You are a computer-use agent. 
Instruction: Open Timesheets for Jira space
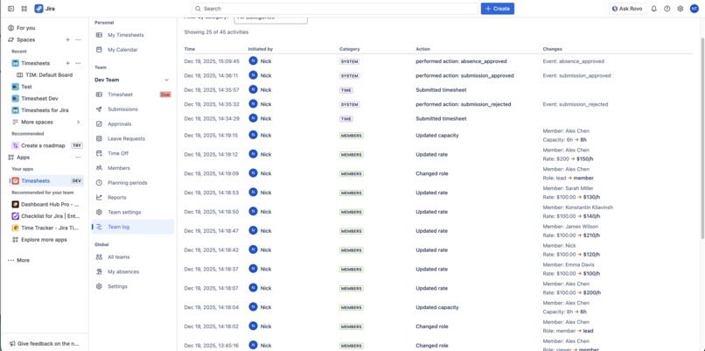[45, 109]
